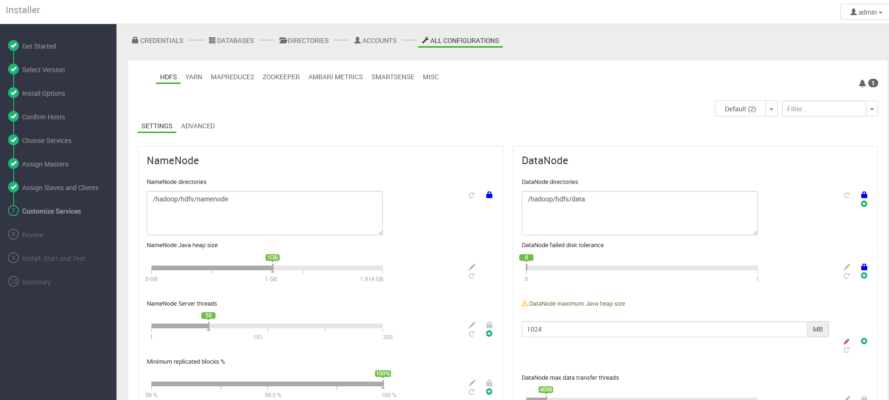Click the NameNode Server threads slider
Image resolution: width=889 pixels, height=400 pixels.
(x=267, y=326)
